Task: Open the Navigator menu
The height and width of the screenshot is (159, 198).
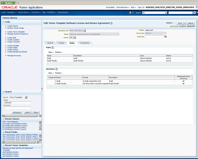Action: [12, 12]
